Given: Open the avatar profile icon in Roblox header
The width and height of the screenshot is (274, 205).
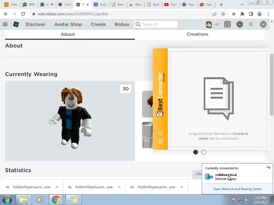Looking at the screenshot, I should coord(209,24).
